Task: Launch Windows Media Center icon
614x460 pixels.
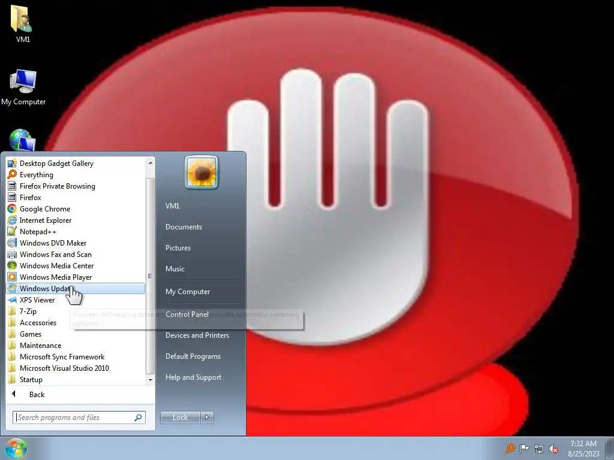Action: (x=12, y=265)
